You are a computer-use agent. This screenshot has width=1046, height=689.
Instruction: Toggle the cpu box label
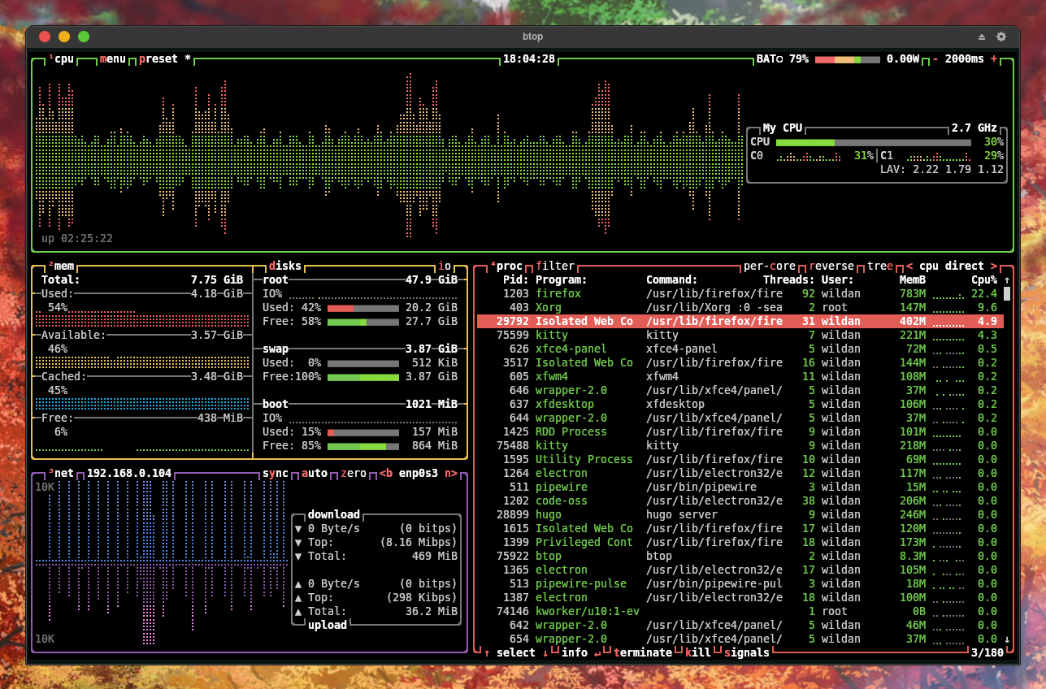[61, 58]
